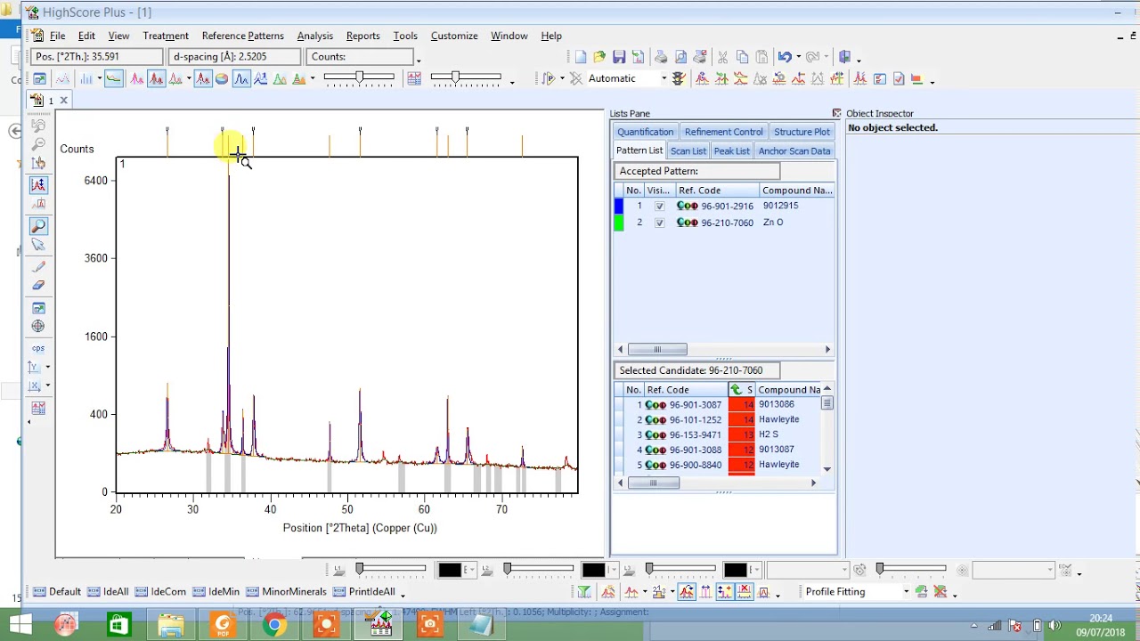Open the Customize menu
This screenshot has width=1140, height=641.
click(454, 36)
